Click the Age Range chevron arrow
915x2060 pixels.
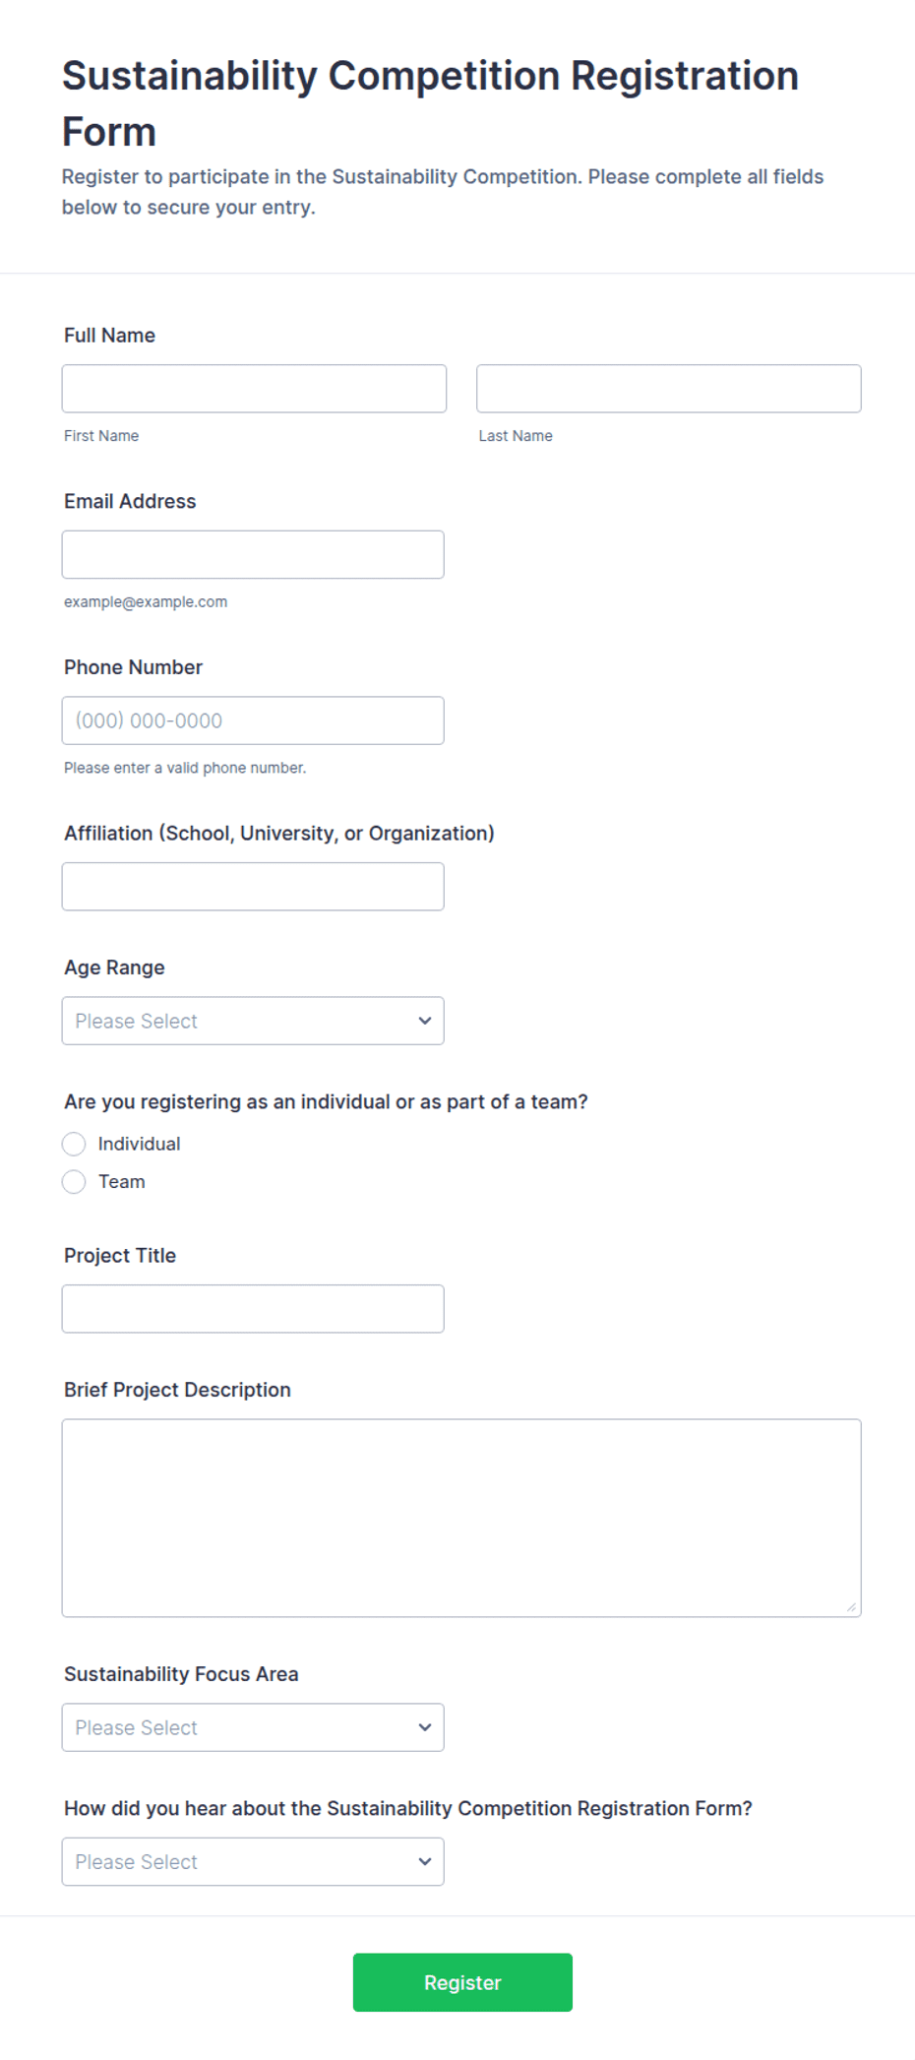[x=425, y=1021]
